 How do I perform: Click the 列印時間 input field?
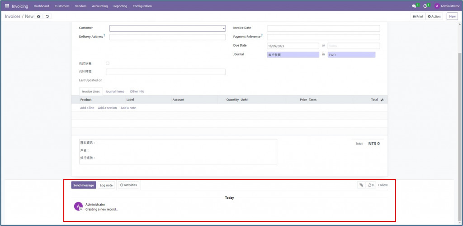(165, 72)
